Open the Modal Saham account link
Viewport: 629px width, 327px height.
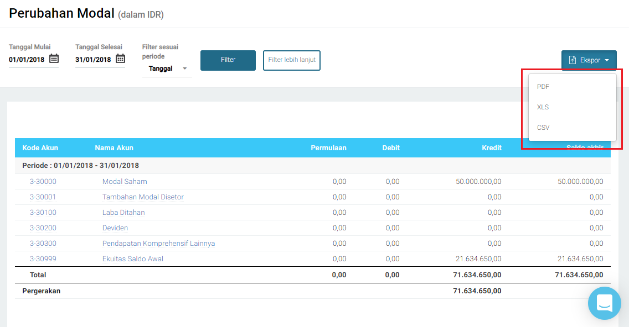(125, 182)
